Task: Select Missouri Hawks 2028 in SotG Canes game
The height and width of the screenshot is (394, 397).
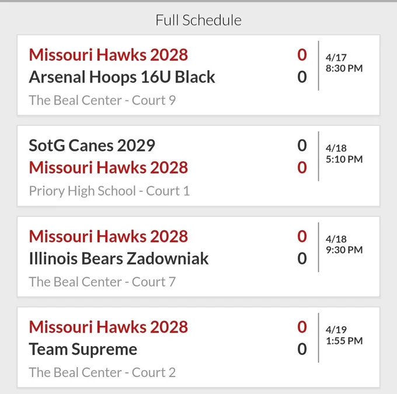Action: (109, 168)
